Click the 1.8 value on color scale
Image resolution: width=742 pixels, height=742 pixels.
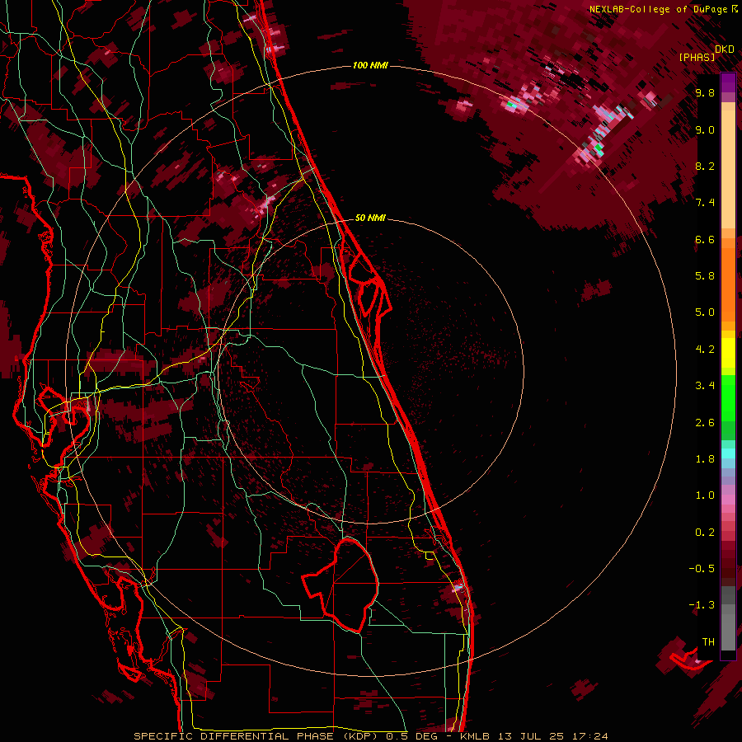705,459
